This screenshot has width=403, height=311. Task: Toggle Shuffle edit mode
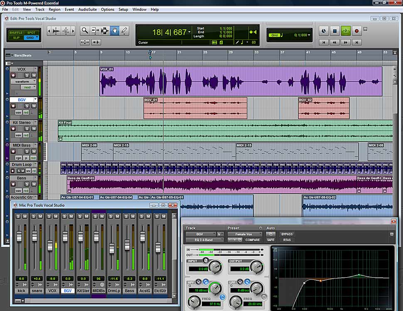click(16, 33)
